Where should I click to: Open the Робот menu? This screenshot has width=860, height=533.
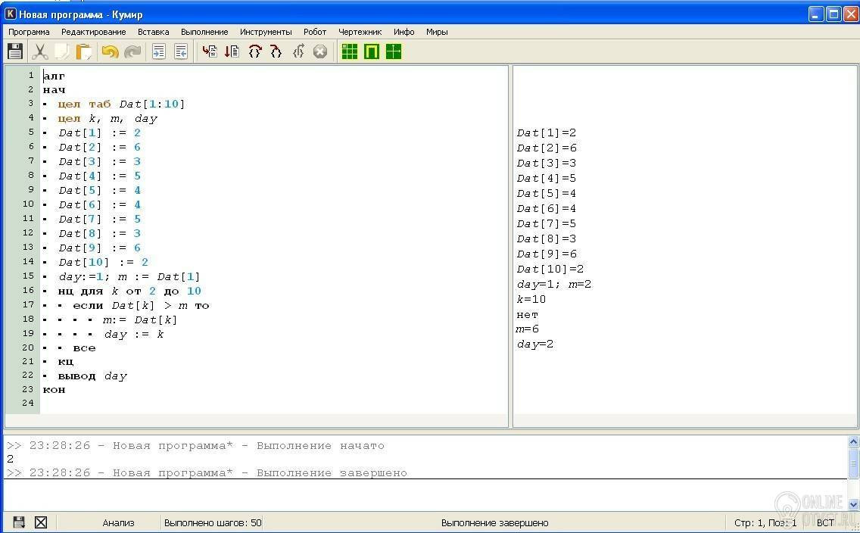point(315,32)
